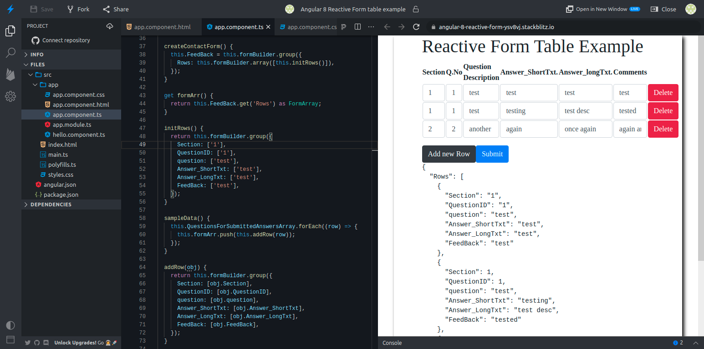Toggle the light/dark theme icon
This screenshot has height=349, width=704.
pos(10,325)
